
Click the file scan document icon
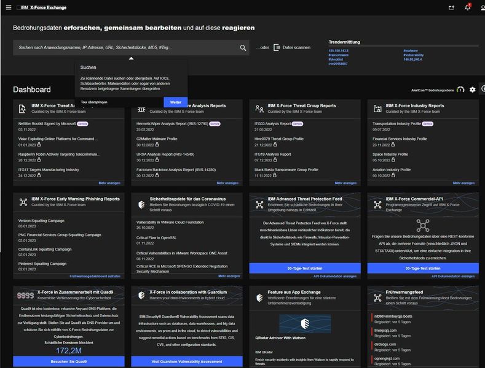[x=277, y=48]
